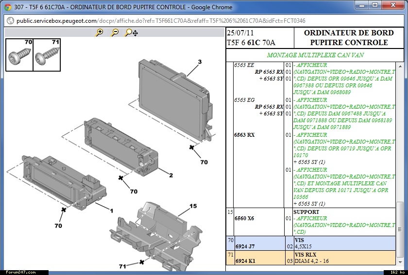Close the Chrome window

click(x=393, y=5)
